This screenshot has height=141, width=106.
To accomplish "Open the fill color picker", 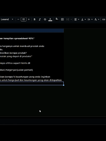I will pyautogui.click(x=57, y=19).
